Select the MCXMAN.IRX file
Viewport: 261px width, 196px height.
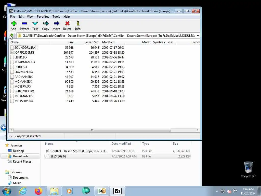pos(24,96)
